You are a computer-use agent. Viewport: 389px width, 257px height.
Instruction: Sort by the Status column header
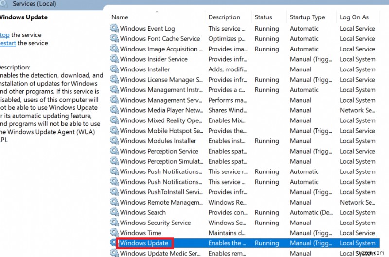(x=263, y=17)
